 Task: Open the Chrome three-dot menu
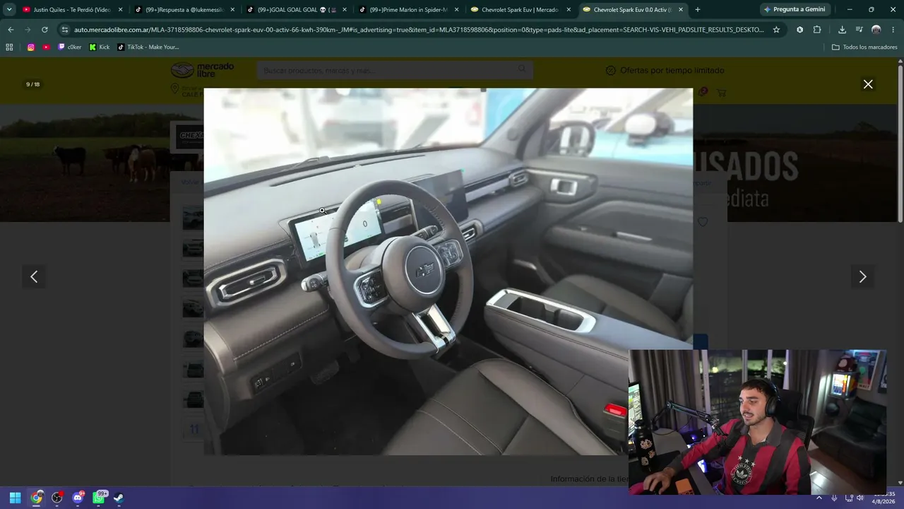[x=893, y=30]
